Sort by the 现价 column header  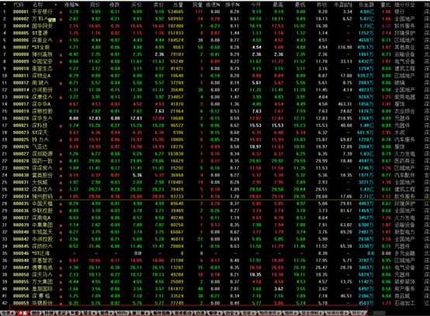tap(95, 5)
